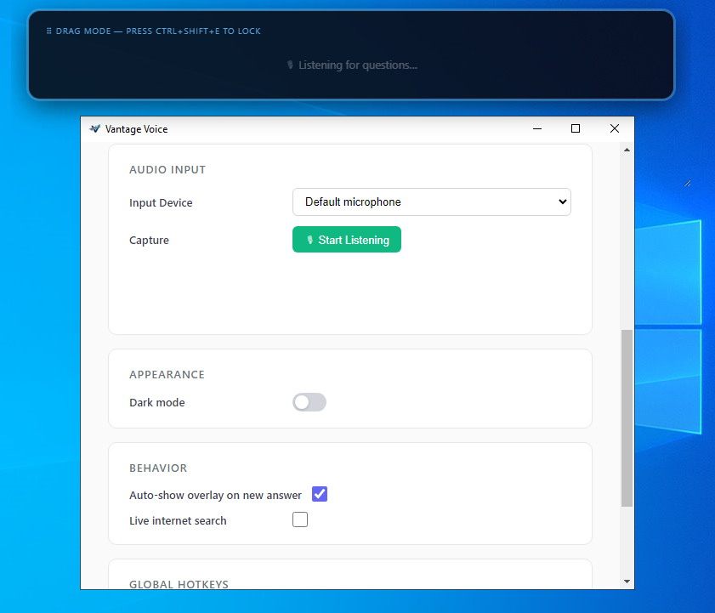Close the Vantage Voice window
This screenshot has width=715, height=613.
click(x=615, y=129)
